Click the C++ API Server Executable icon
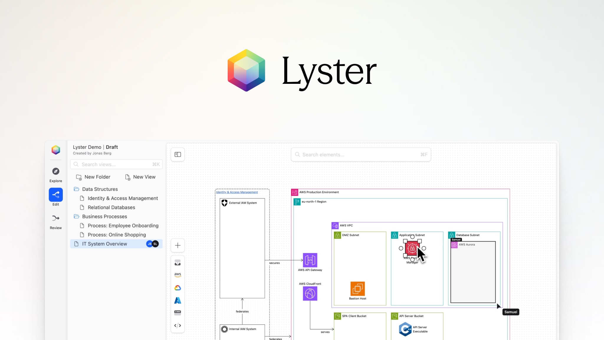The image size is (604, 340). pos(405,329)
